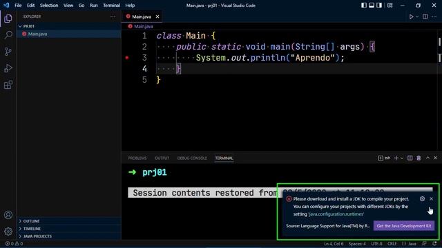Switch to the Debug Console tab

[x=192, y=158]
